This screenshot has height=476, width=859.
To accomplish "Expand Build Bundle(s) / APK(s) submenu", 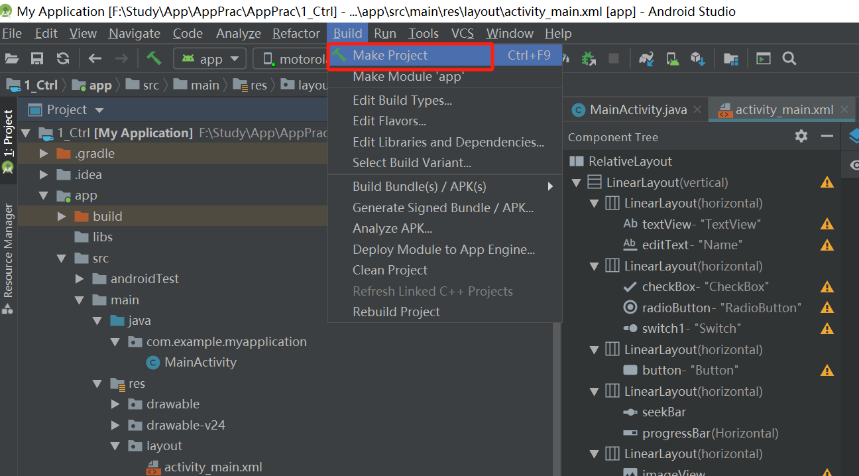I will pyautogui.click(x=445, y=186).
